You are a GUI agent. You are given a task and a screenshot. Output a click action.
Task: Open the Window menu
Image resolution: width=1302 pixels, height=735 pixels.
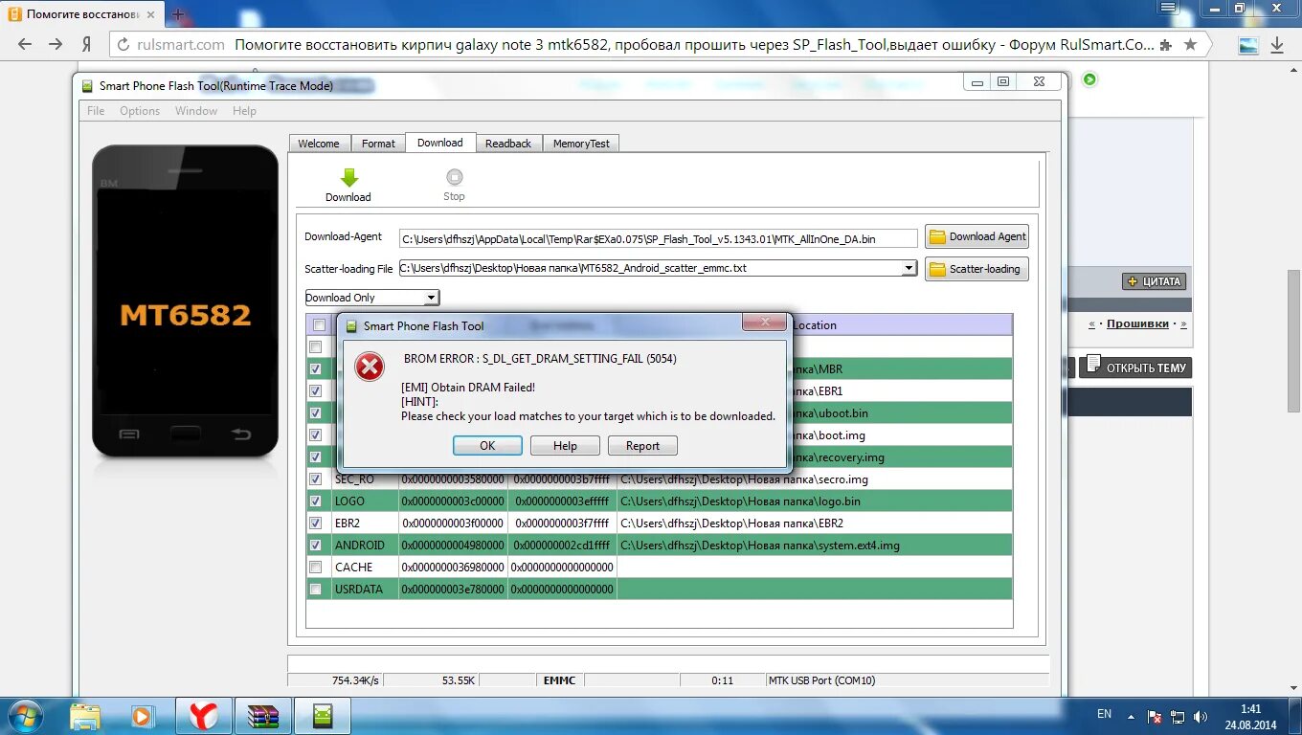point(196,111)
